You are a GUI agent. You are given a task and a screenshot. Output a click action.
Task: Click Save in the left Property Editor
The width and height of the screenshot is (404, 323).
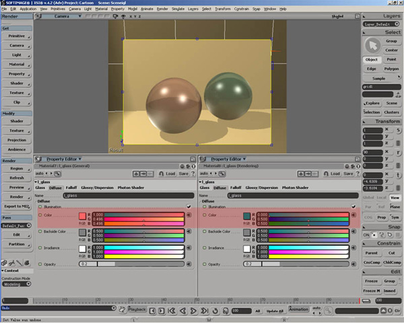pyautogui.click(x=183, y=174)
